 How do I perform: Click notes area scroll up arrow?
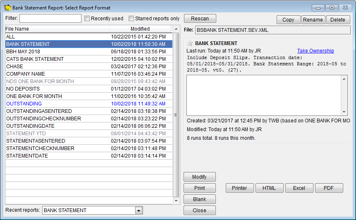(x=344, y=79)
